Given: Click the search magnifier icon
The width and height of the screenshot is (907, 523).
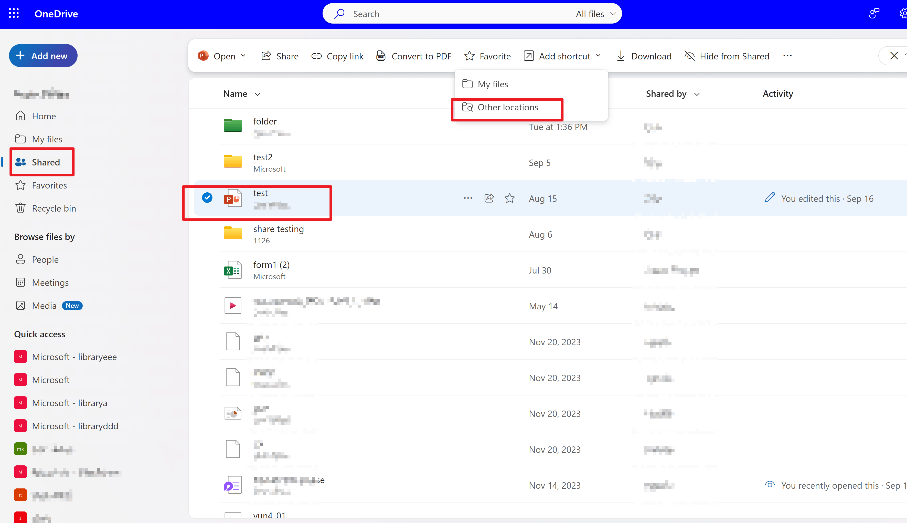Looking at the screenshot, I should pos(339,14).
